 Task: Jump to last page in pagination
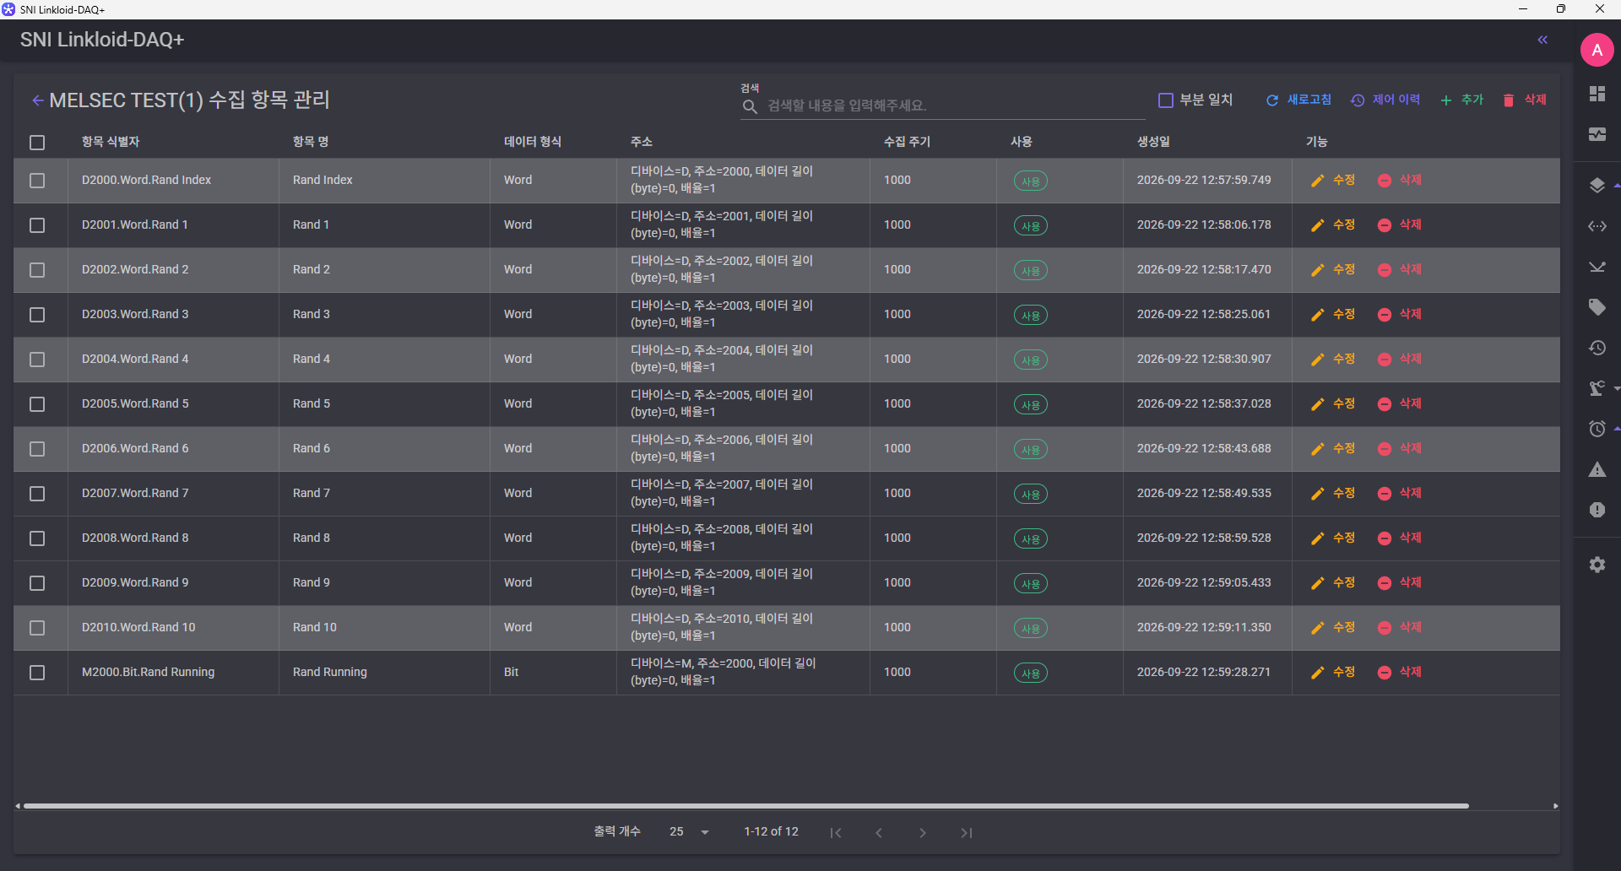(967, 833)
